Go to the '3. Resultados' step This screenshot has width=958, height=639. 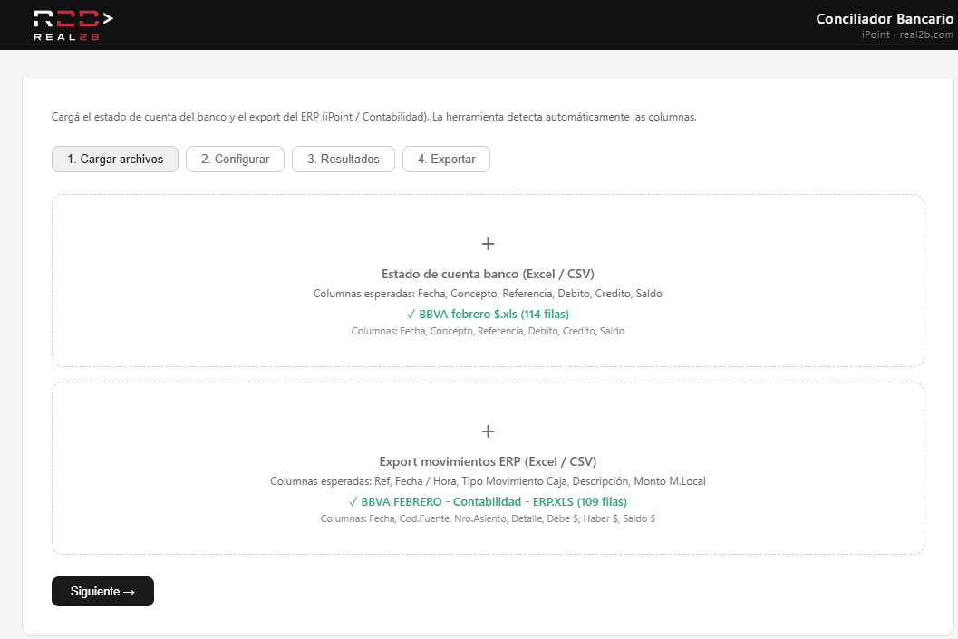pos(344,159)
